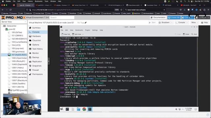Open the KaOS application launcher icon
Viewport: 211px width, 118px height.
(62, 109)
